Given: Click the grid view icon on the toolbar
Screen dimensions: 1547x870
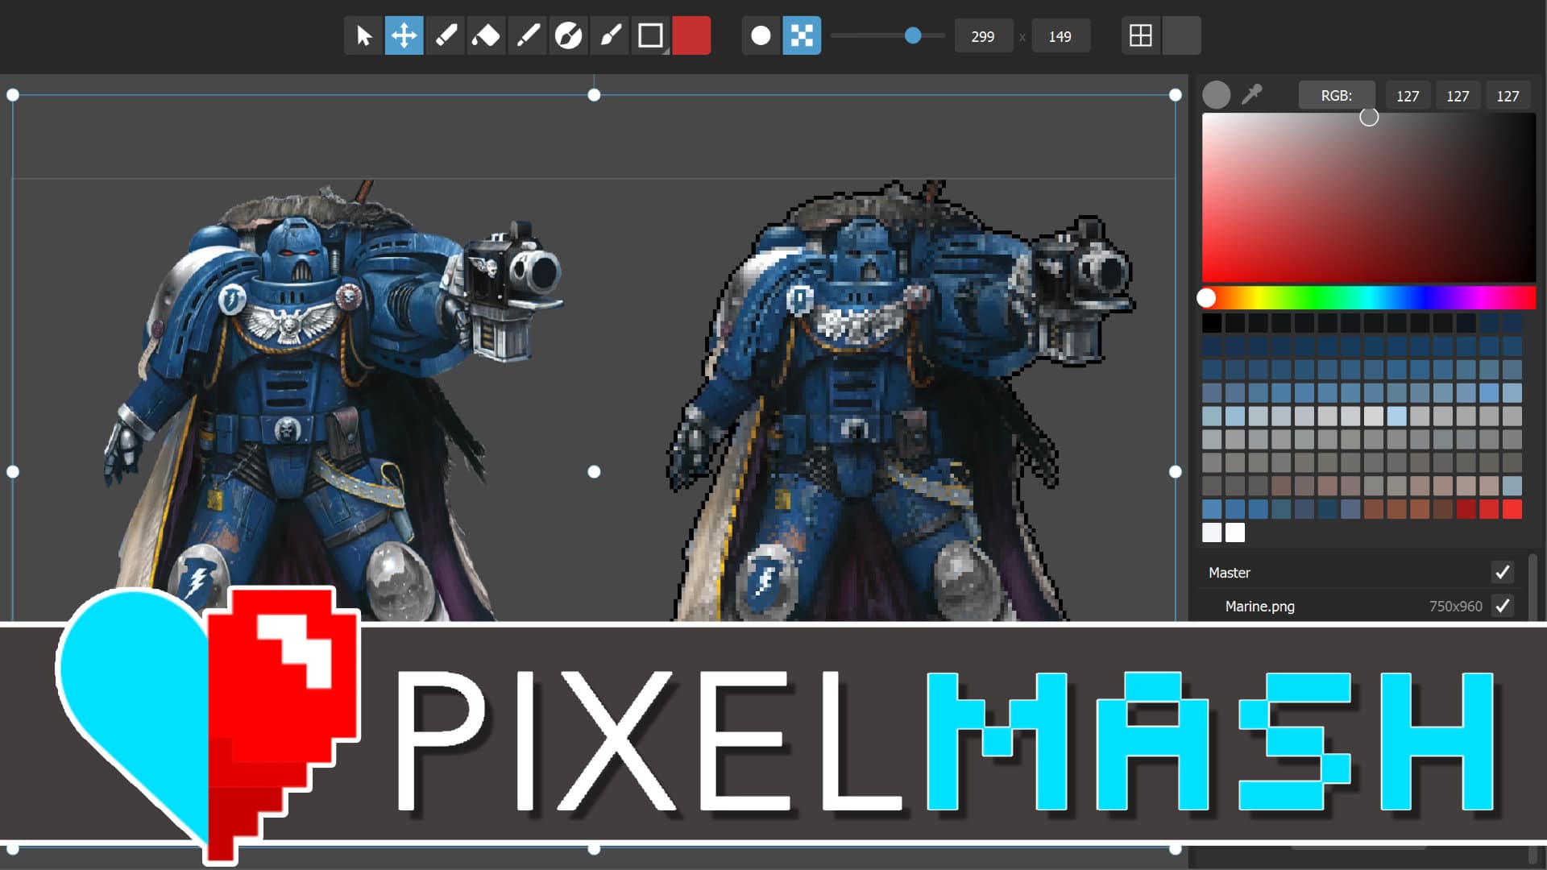Looking at the screenshot, I should point(1139,35).
